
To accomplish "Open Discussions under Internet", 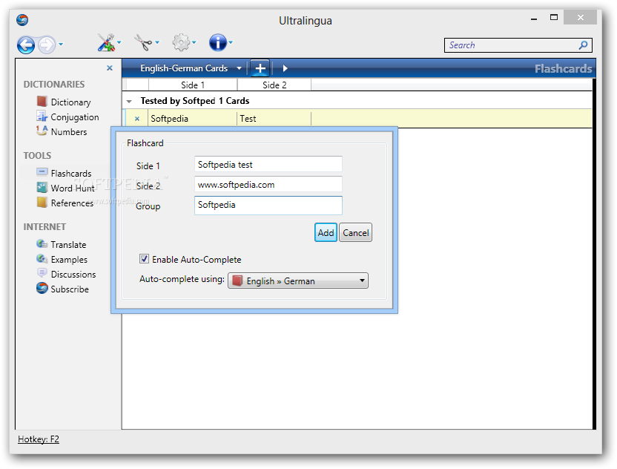I will [x=66, y=275].
